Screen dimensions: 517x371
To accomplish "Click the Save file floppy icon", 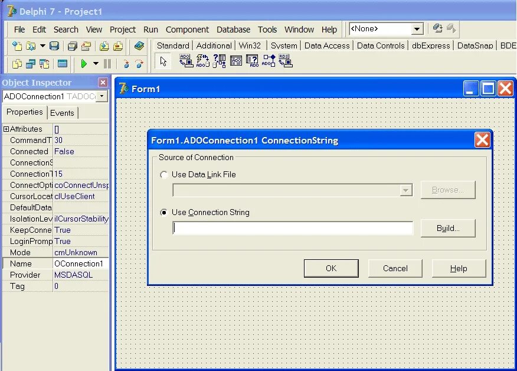I will pyautogui.click(x=54, y=46).
